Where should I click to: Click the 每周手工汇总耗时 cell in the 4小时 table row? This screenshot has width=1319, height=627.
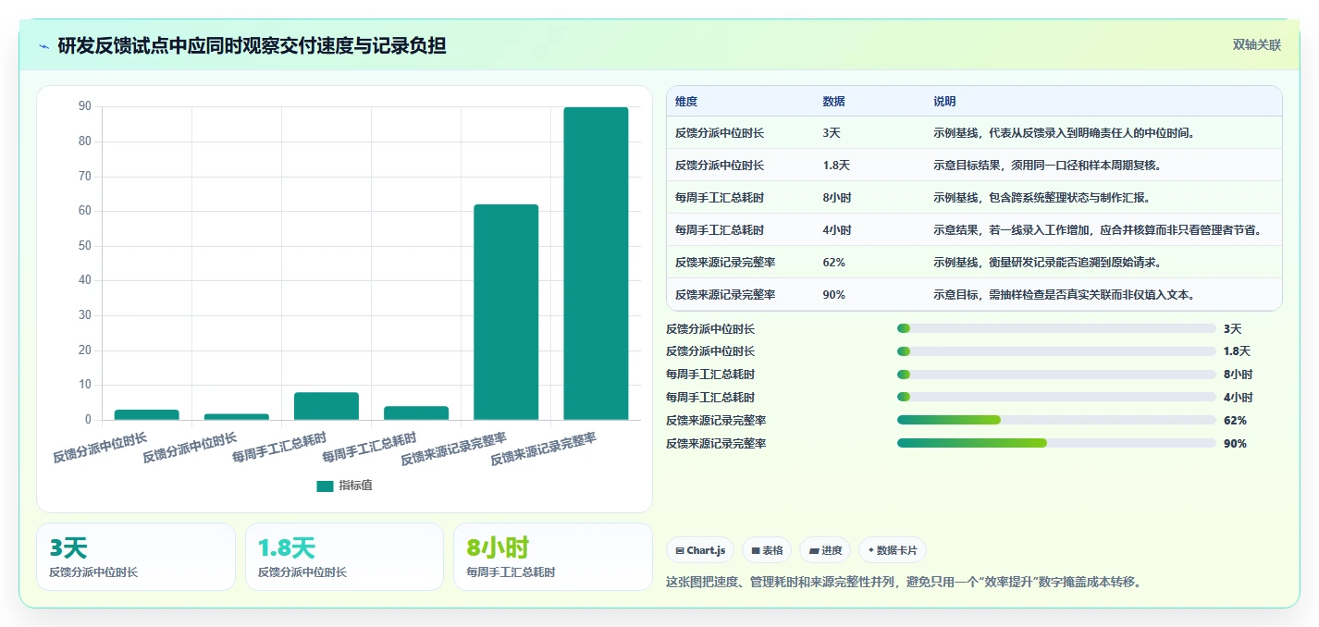(720, 230)
